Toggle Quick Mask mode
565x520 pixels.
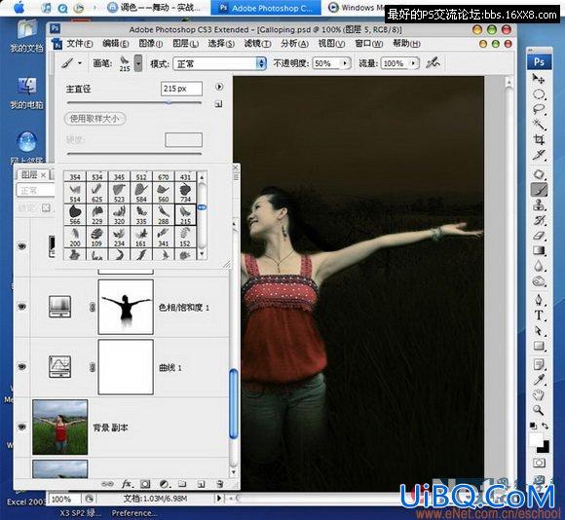(x=539, y=464)
